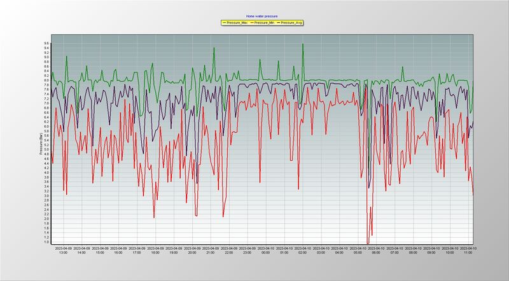Screen dimensions: 509x281
Task: Select the 2023-04-09 16:00 time label
Action: (x=118, y=250)
